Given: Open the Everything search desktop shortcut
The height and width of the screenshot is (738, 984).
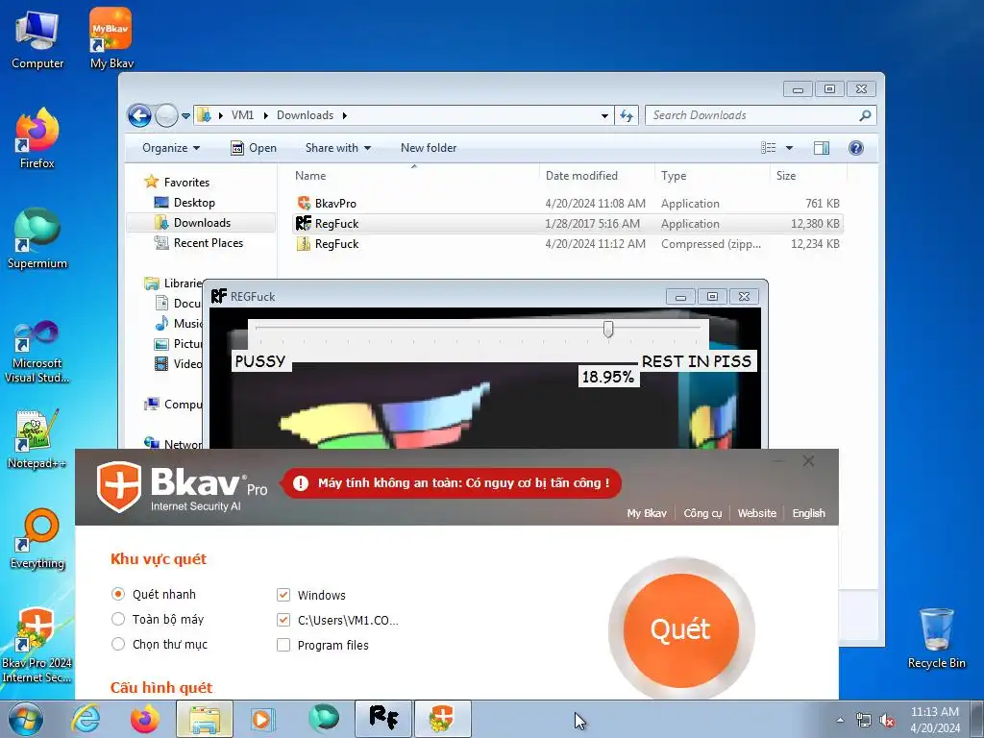Looking at the screenshot, I should (37, 540).
